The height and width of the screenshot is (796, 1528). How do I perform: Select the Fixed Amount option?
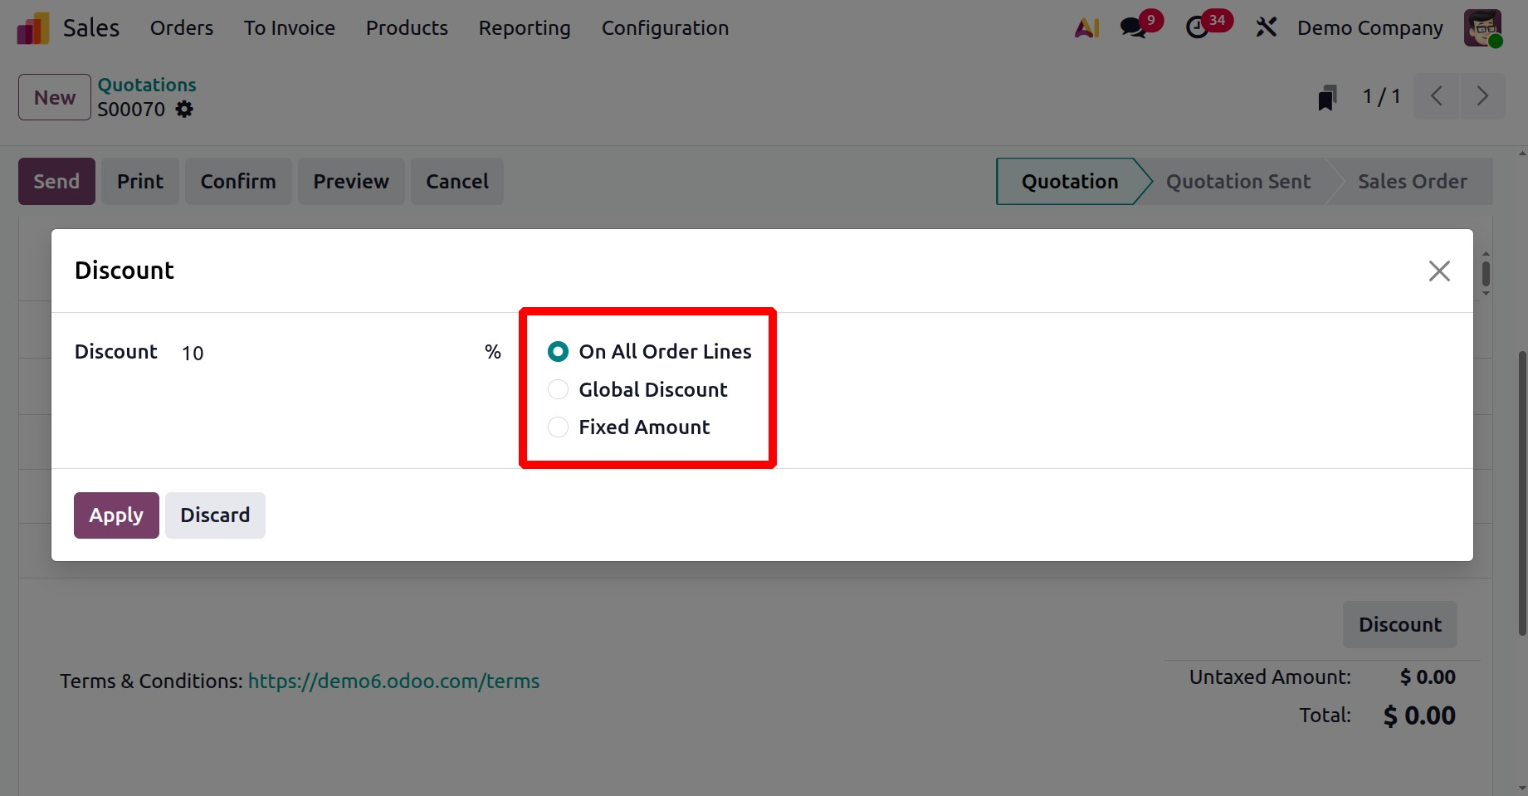pyautogui.click(x=558, y=427)
